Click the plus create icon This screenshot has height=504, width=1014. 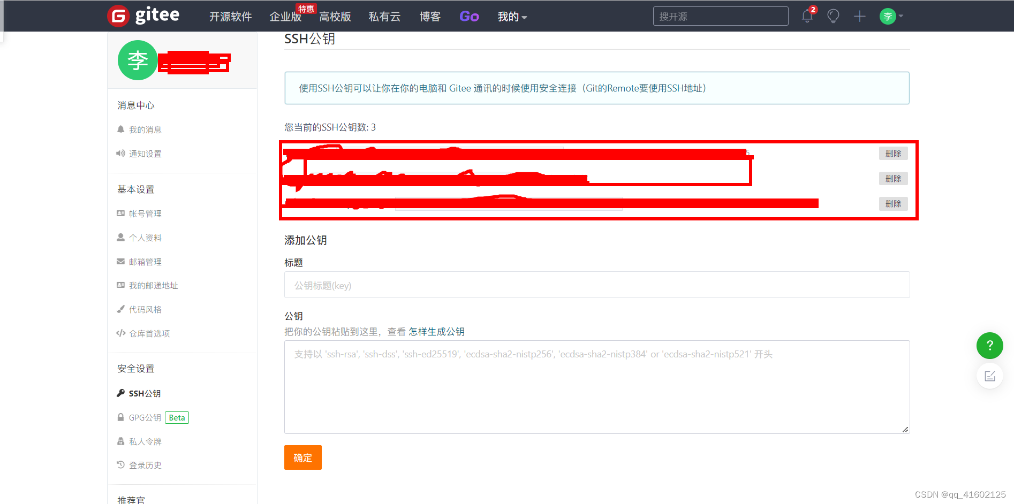click(x=860, y=16)
